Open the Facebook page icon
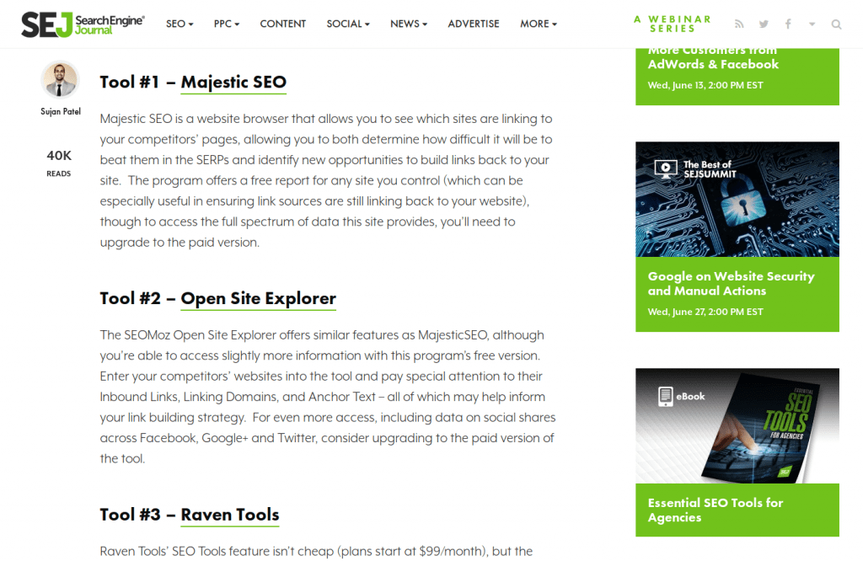 click(788, 24)
